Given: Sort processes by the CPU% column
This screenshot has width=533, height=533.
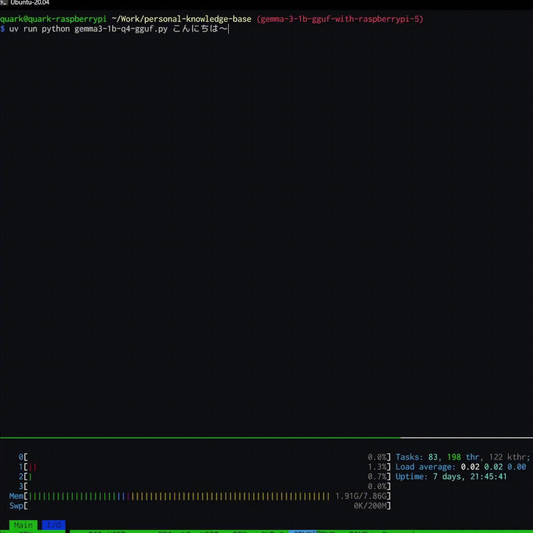Looking at the screenshot, I should 301,532.
